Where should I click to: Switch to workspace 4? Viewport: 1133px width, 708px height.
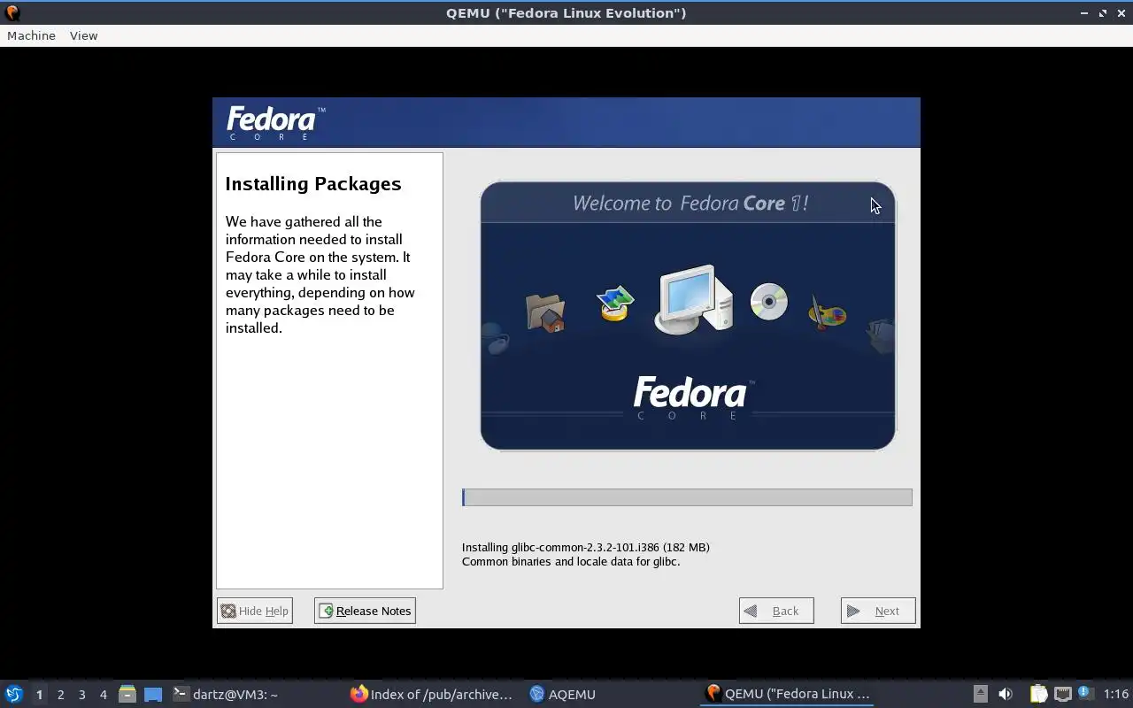tap(103, 695)
